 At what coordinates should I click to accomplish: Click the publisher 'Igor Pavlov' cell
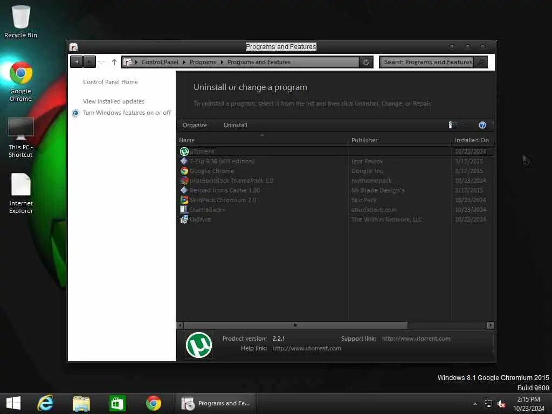click(367, 161)
